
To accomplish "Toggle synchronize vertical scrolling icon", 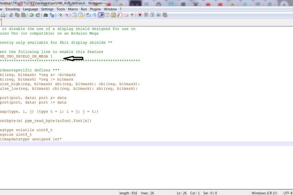I will click(74, 15).
